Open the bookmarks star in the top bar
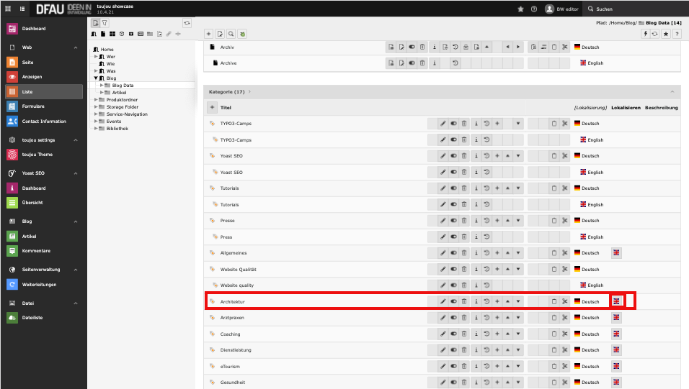This screenshot has width=689, height=389. click(x=521, y=9)
